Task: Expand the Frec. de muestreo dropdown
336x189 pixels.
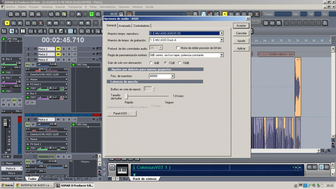Action: [x=173, y=76]
